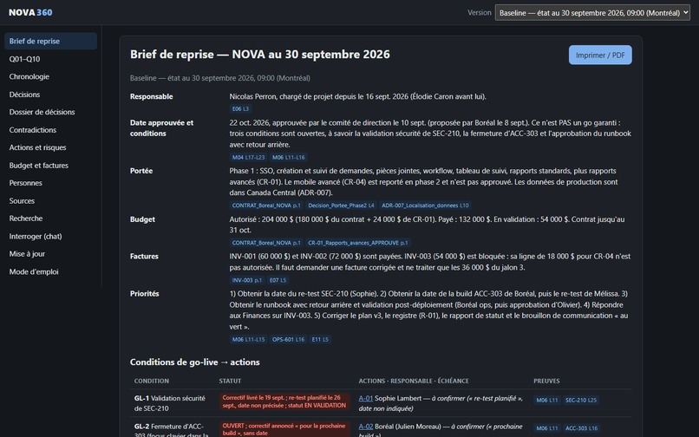
Task: Click the PREUVES column header
Action: [x=546, y=381]
